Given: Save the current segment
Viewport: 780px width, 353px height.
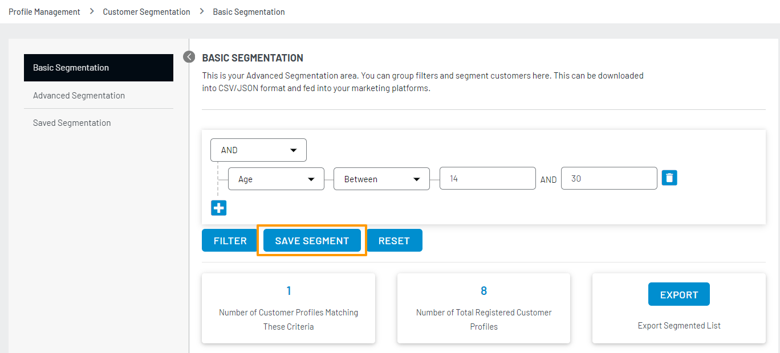Looking at the screenshot, I should point(311,240).
